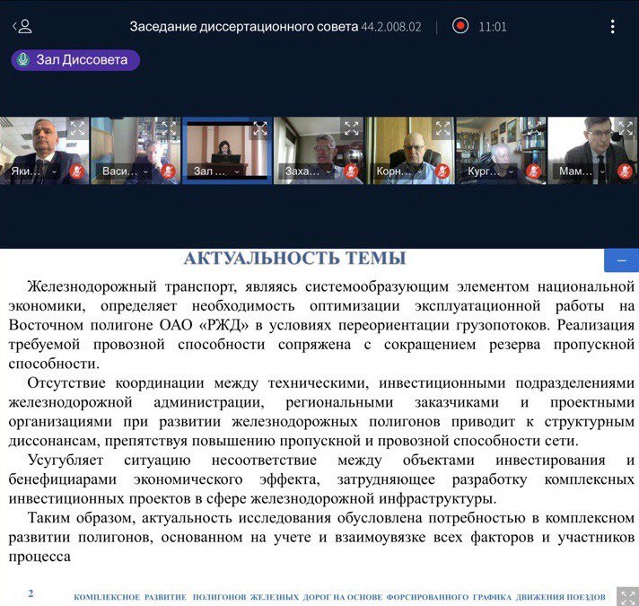Open dropdown chevron next to Зал name

point(238,171)
